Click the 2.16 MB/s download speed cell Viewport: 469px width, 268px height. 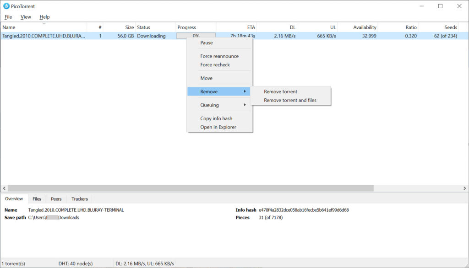click(x=285, y=36)
